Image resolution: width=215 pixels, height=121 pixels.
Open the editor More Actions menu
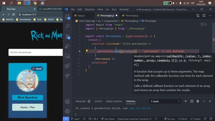[210, 15]
